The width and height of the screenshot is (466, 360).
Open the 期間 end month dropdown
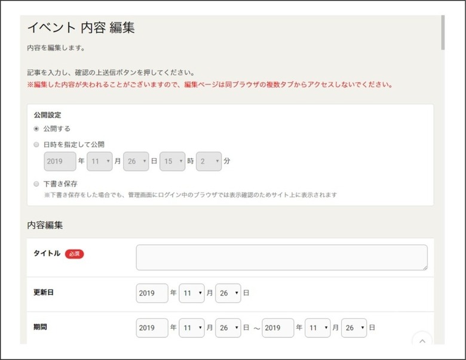click(x=317, y=328)
